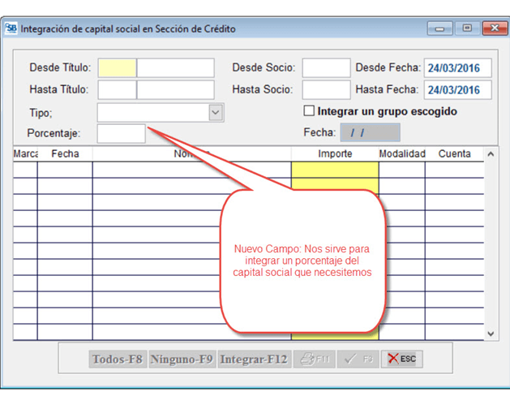The width and height of the screenshot is (510, 405).
Task: Select the Desde Socio input field
Action: [326, 68]
